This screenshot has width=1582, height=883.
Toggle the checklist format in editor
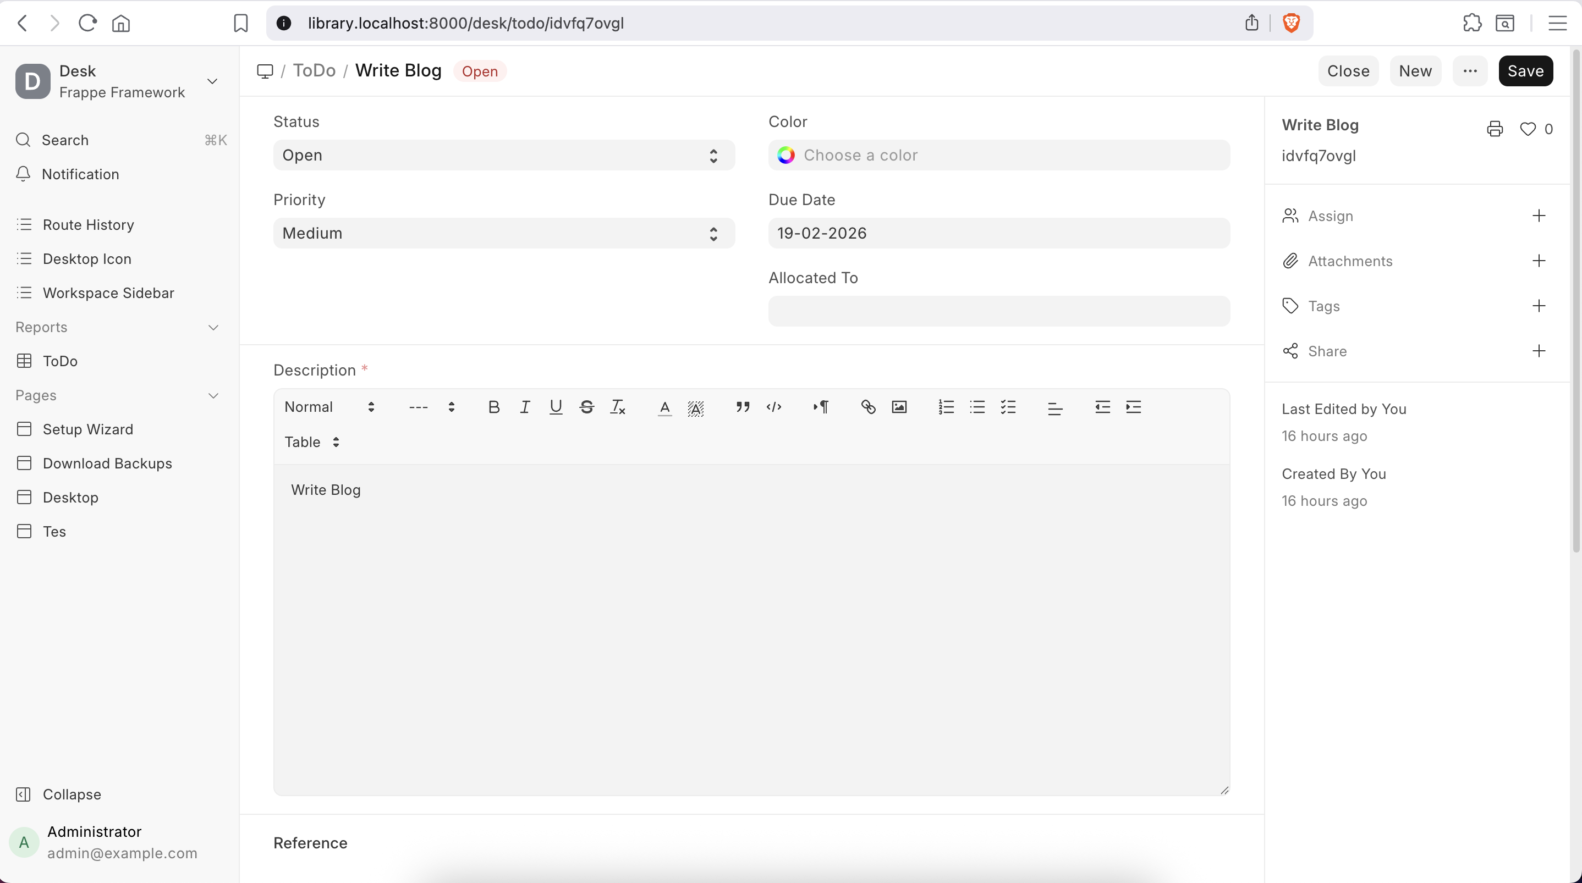point(1008,407)
